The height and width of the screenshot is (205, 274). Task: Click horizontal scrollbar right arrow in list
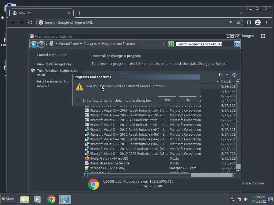[234, 175]
